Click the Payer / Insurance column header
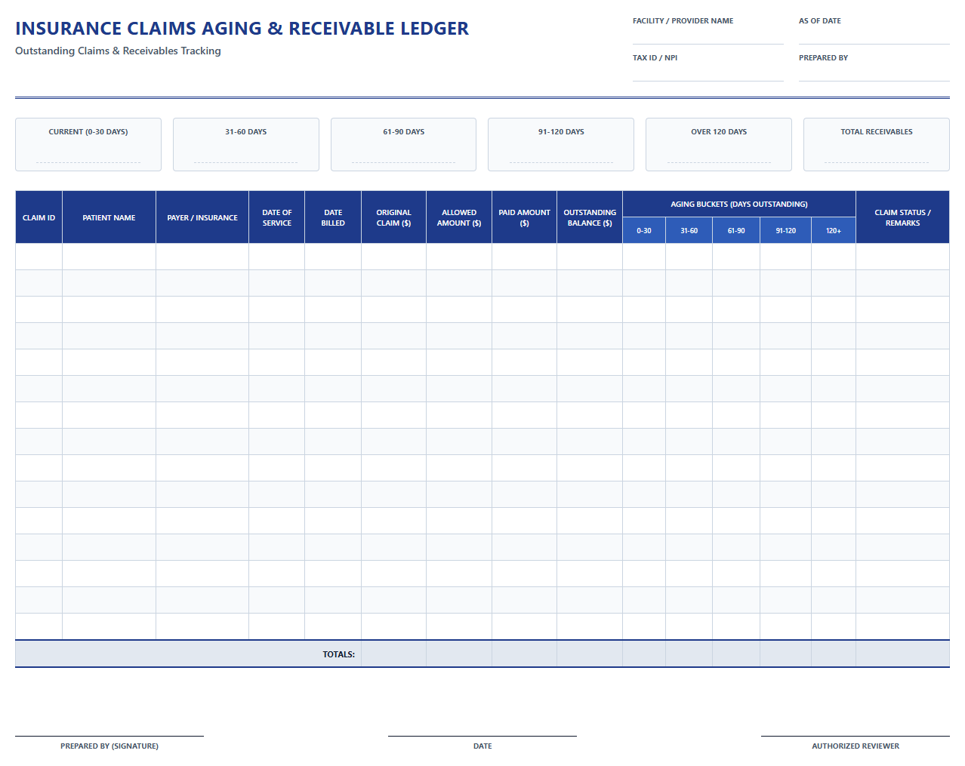The image size is (965, 766). click(x=202, y=217)
